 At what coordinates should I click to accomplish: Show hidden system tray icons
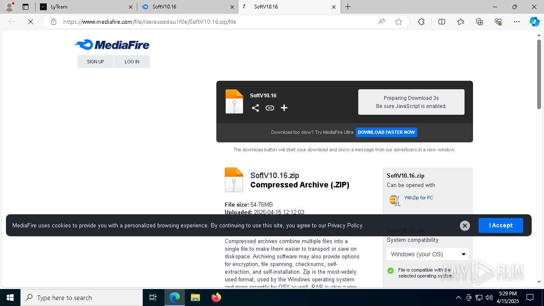point(458,297)
